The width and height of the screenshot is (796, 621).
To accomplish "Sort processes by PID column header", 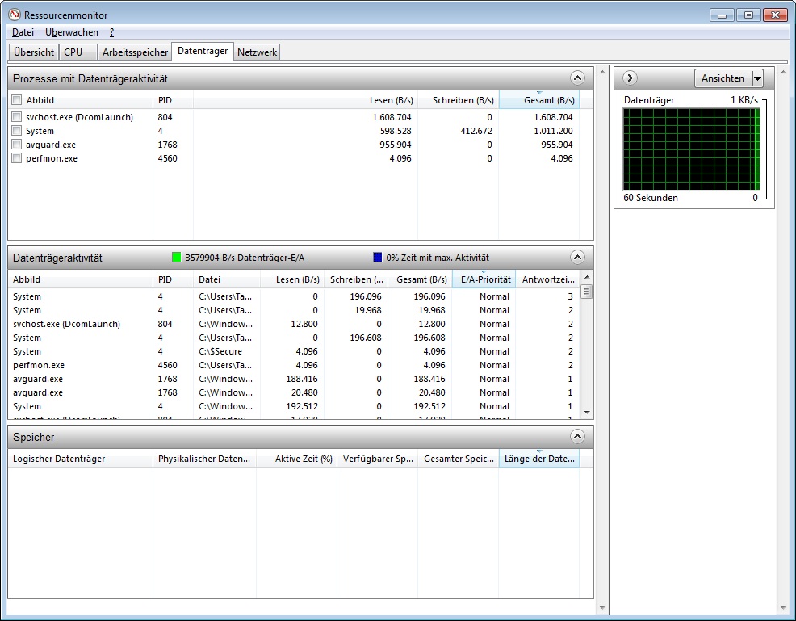I will coord(173,100).
